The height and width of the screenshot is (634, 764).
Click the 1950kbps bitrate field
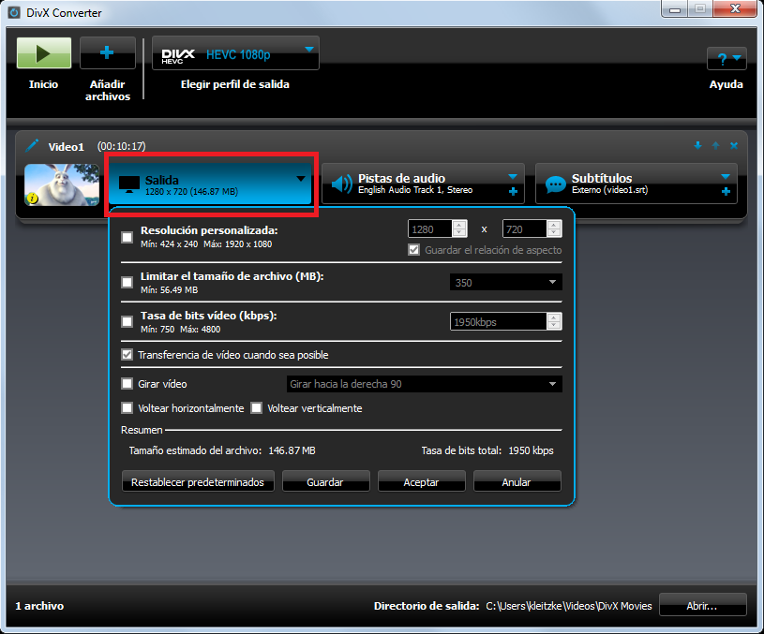tap(499, 322)
